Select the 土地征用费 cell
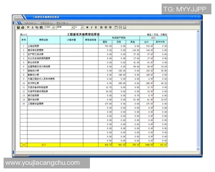 (44, 46)
